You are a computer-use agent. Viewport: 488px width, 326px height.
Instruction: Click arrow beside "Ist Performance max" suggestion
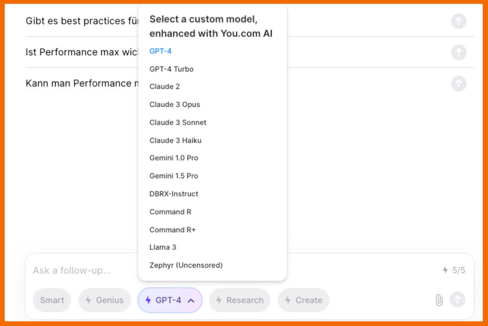[459, 52]
